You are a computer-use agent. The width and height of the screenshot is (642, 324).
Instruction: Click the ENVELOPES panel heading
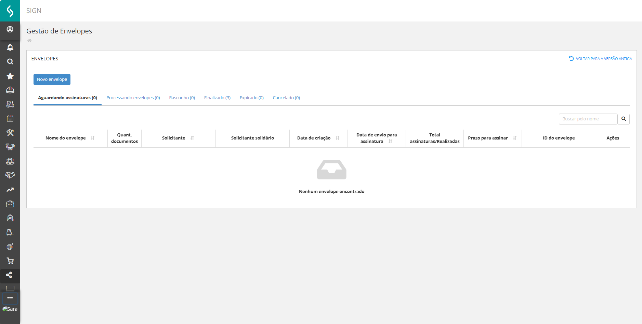pyautogui.click(x=45, y=59)
